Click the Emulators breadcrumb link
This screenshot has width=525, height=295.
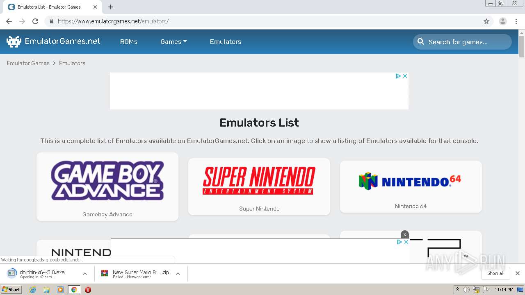[x=72, y=63]
